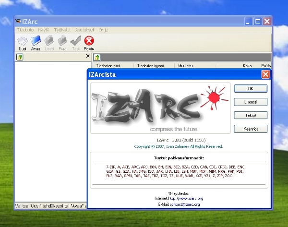Click the IZArc title bar app icon
Screen dimensions: 288x227
[x=18, y=21]
